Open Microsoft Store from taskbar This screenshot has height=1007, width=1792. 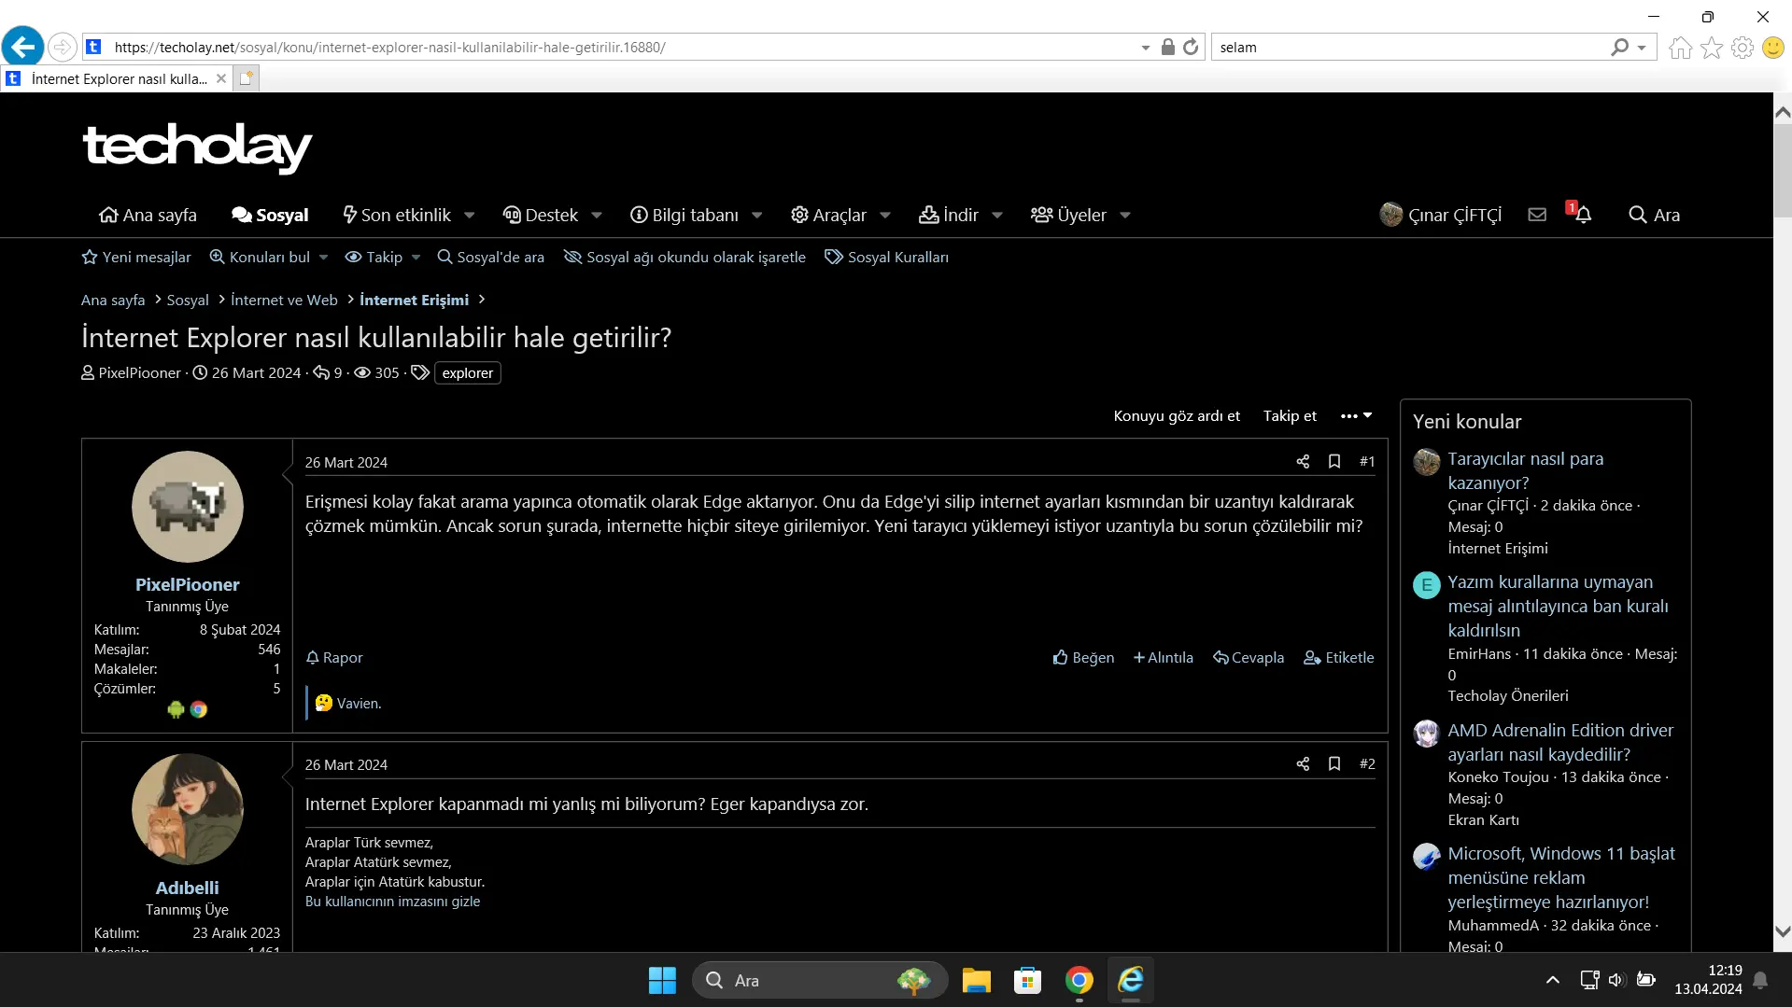[x=1027, y=980]
